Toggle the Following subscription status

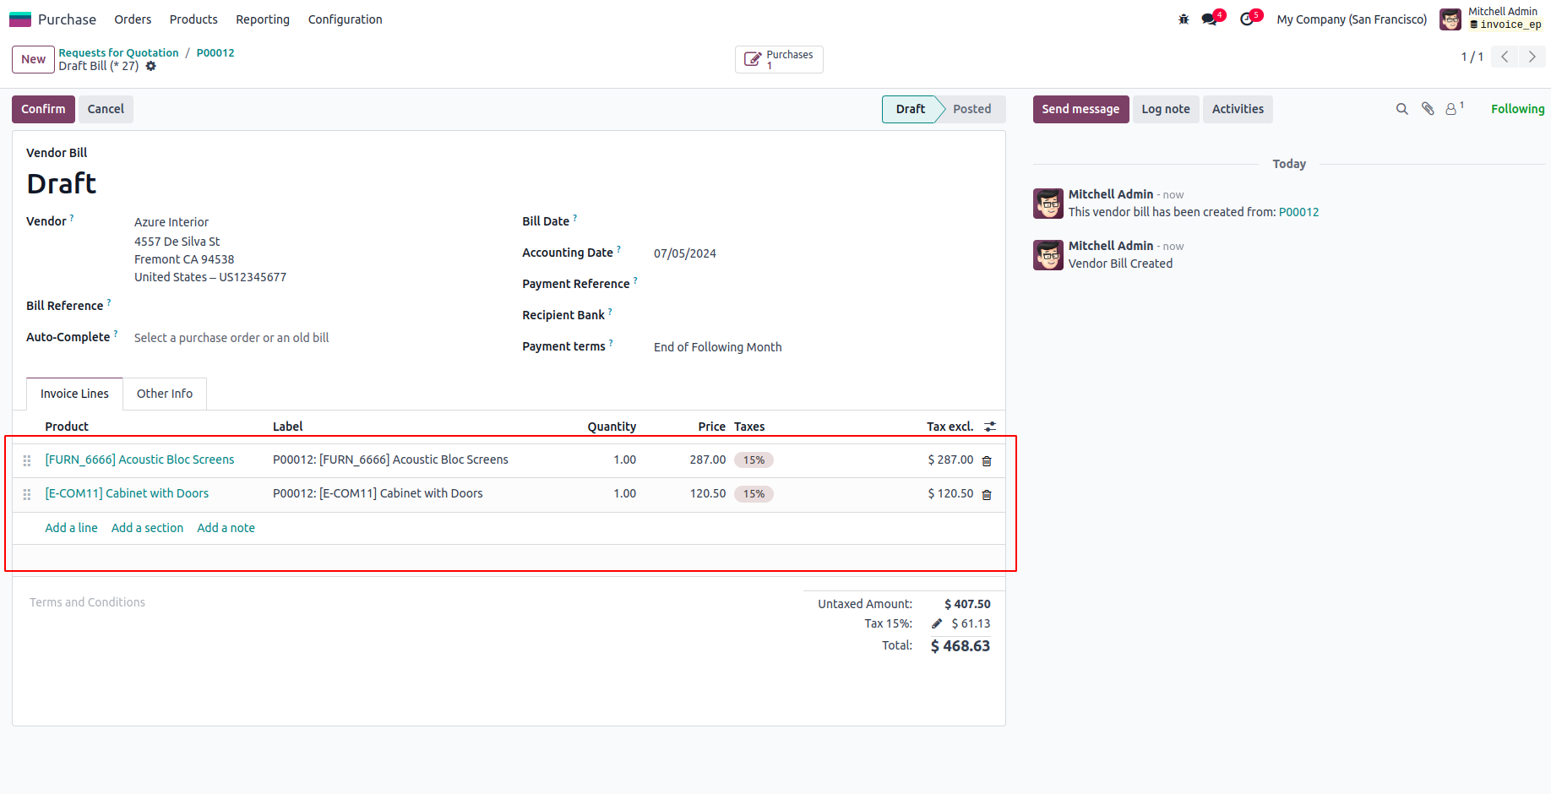coord(1517,109)
